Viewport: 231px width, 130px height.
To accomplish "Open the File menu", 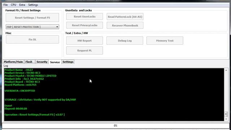I will pos(5,5).
